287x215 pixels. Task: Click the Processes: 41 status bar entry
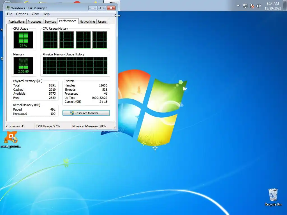tap(15, 126)
